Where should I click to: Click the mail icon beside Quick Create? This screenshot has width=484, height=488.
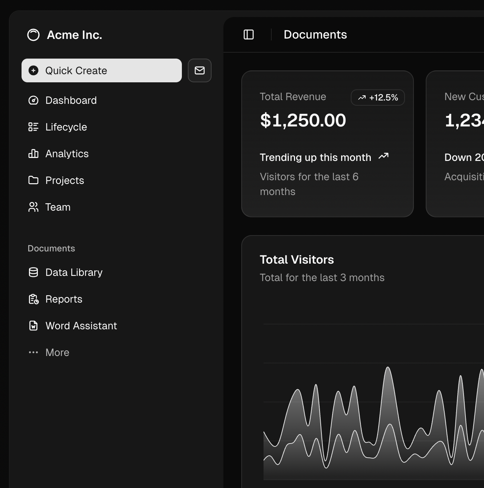[199, 70]
